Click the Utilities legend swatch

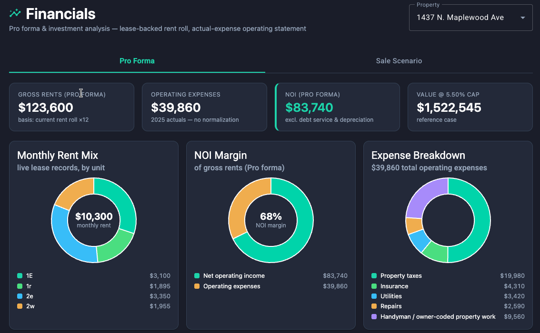click(x=374, y=296)
